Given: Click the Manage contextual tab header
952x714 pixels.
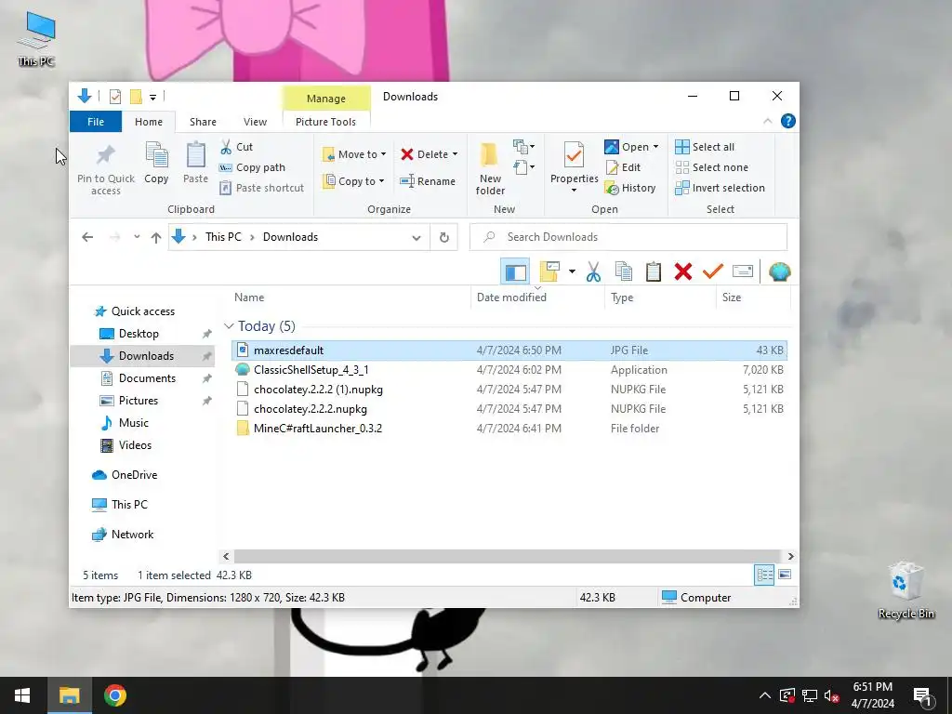Looking at the screenshot, I should (326, 99).
